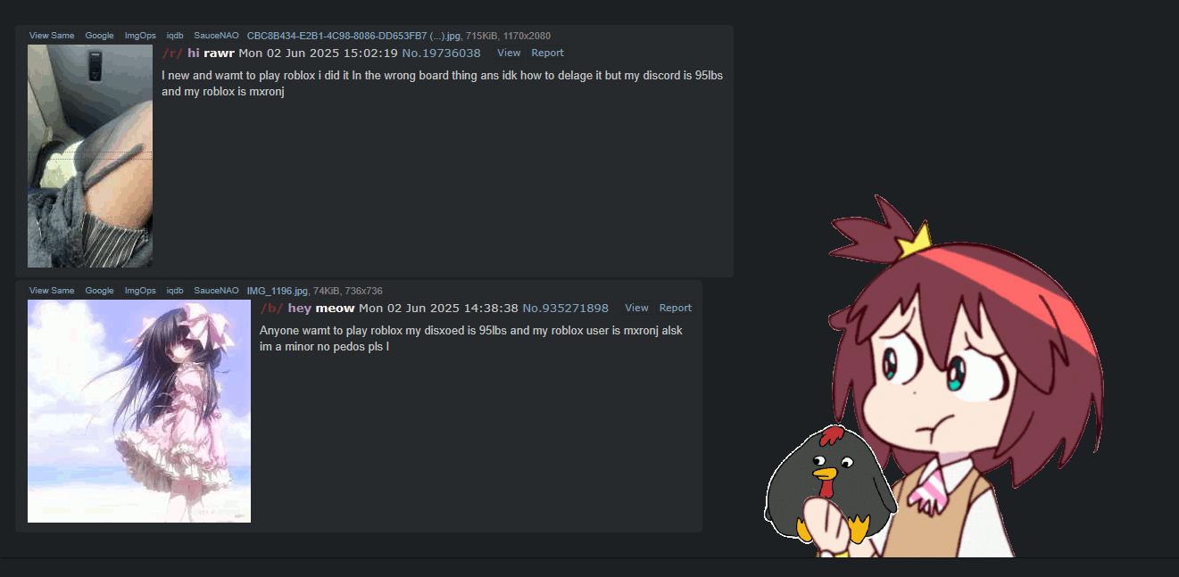Screen dimensions: 1179x577
Task: Open the IMG_1196.jpg filename link
Action: tap(277, 291)
